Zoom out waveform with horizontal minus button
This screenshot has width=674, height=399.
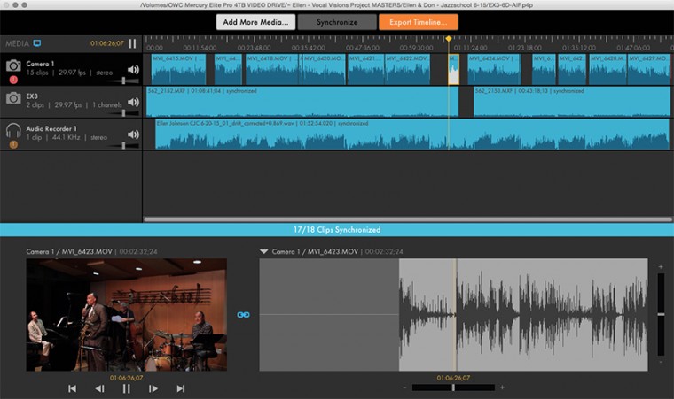[x=405, y=387]
